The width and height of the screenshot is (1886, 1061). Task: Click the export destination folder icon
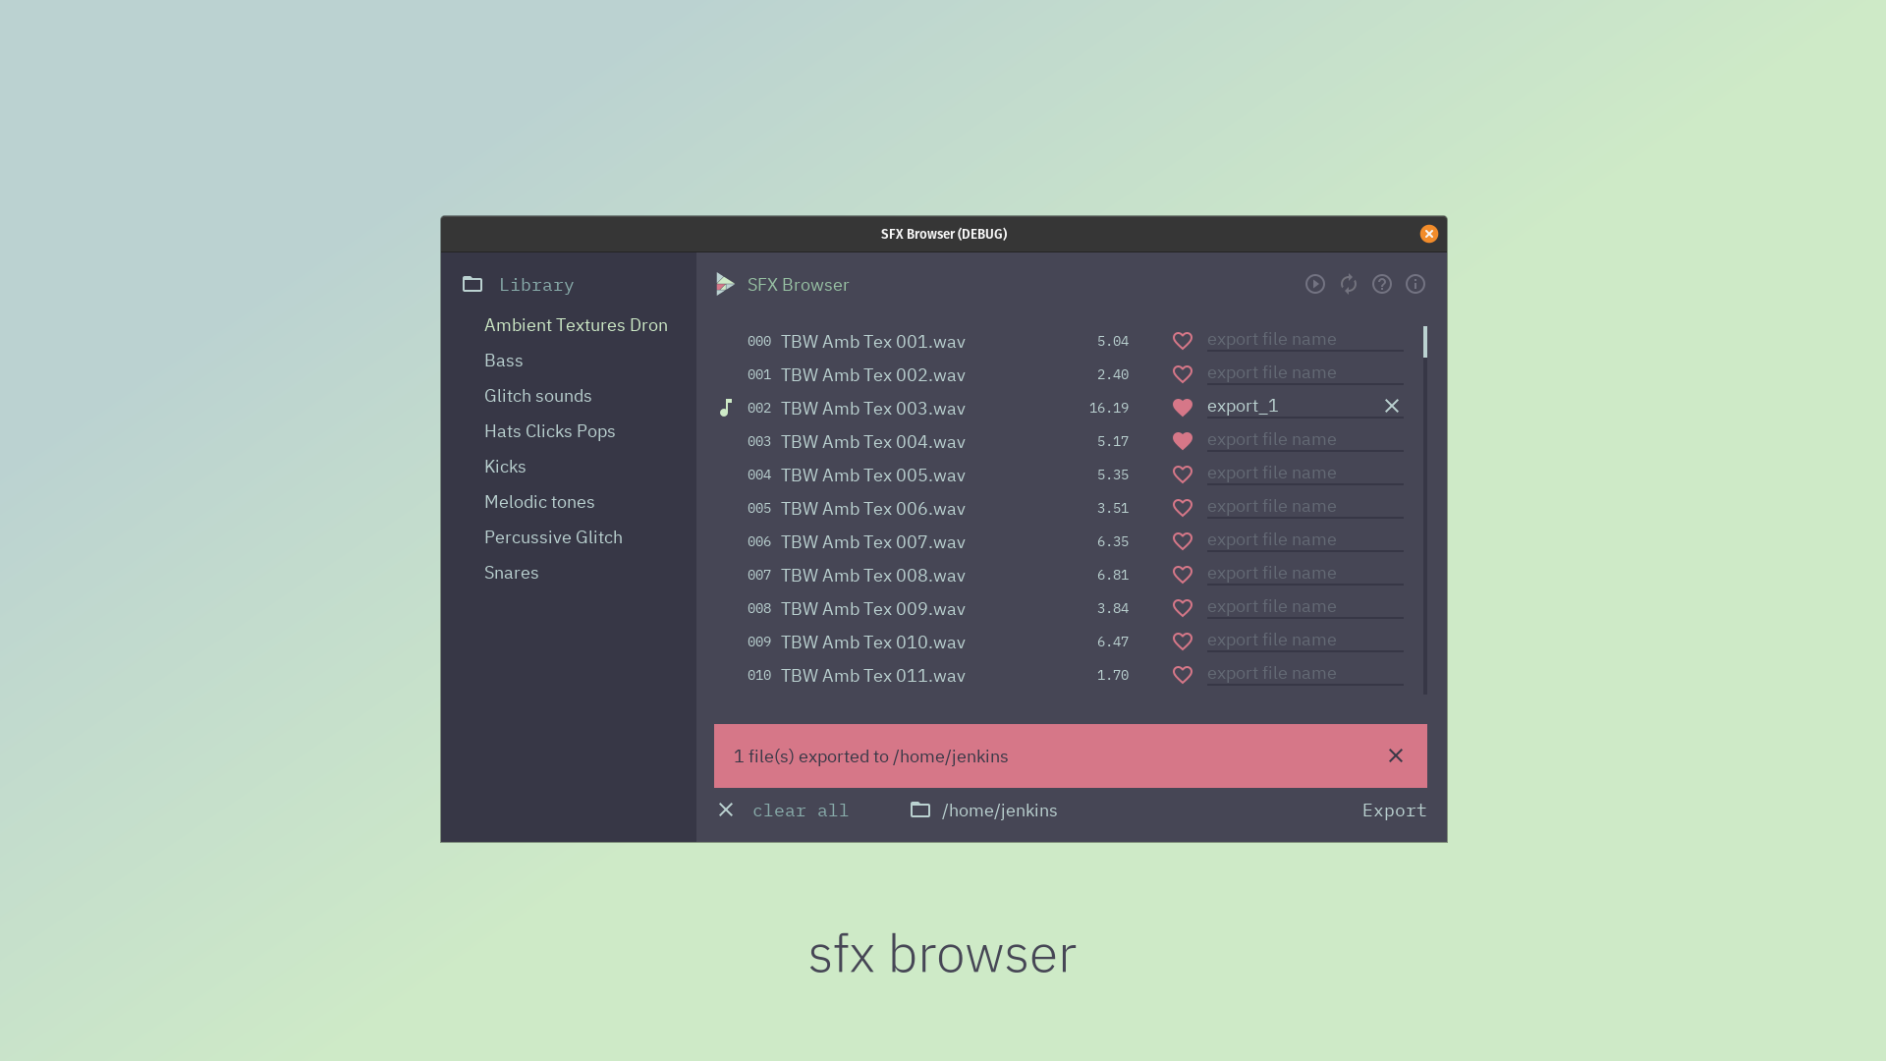pos(919,810)
